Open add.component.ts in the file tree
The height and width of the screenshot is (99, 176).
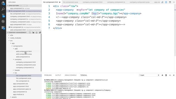pos(23,57)
